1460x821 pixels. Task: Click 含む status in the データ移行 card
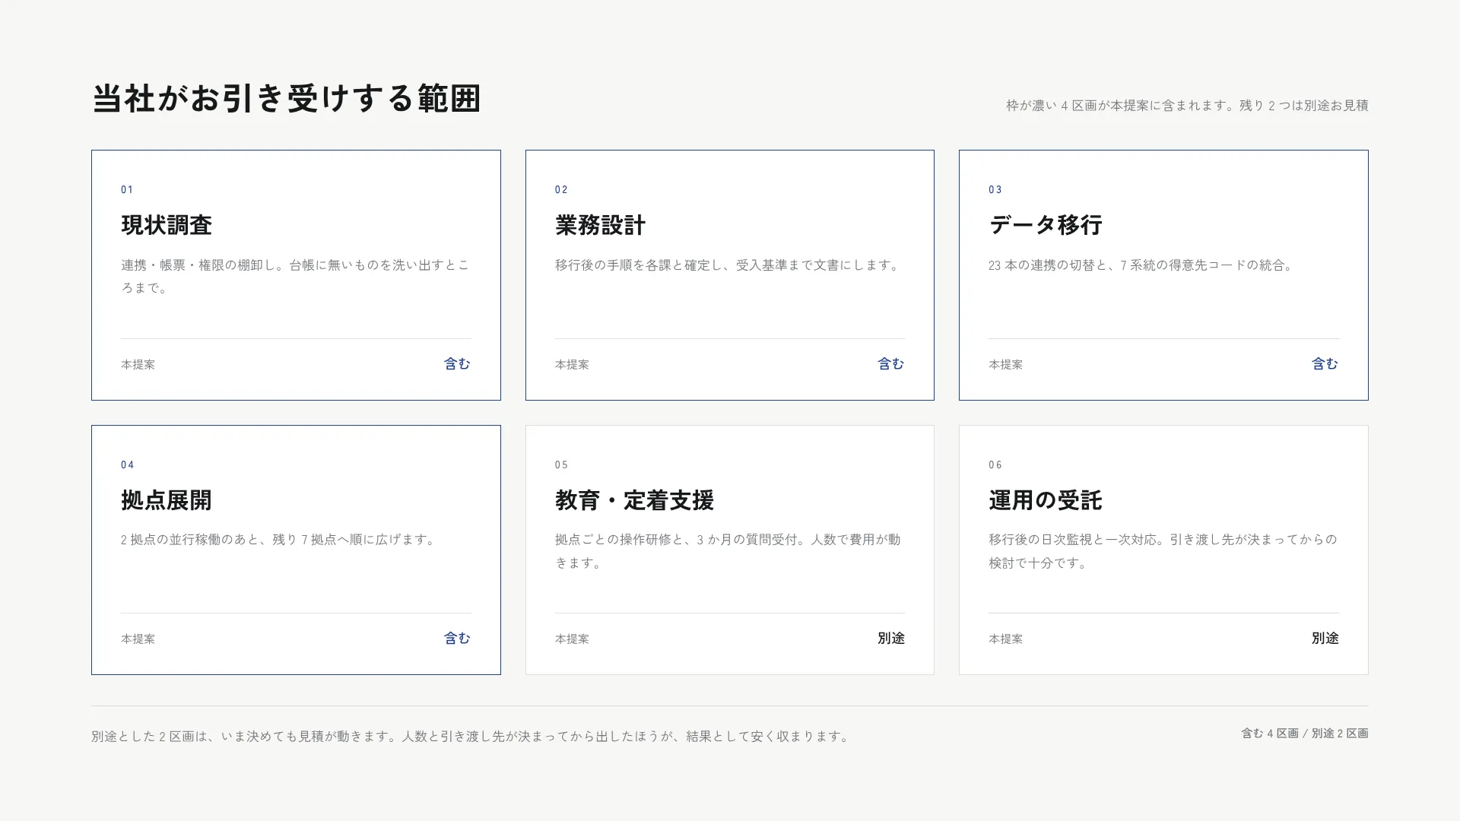1325,364
